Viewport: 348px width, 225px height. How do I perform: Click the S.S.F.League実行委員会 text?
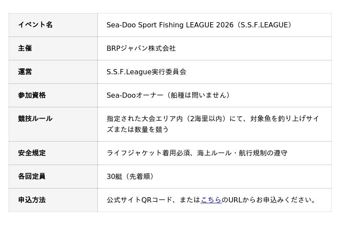pos(147,72)
